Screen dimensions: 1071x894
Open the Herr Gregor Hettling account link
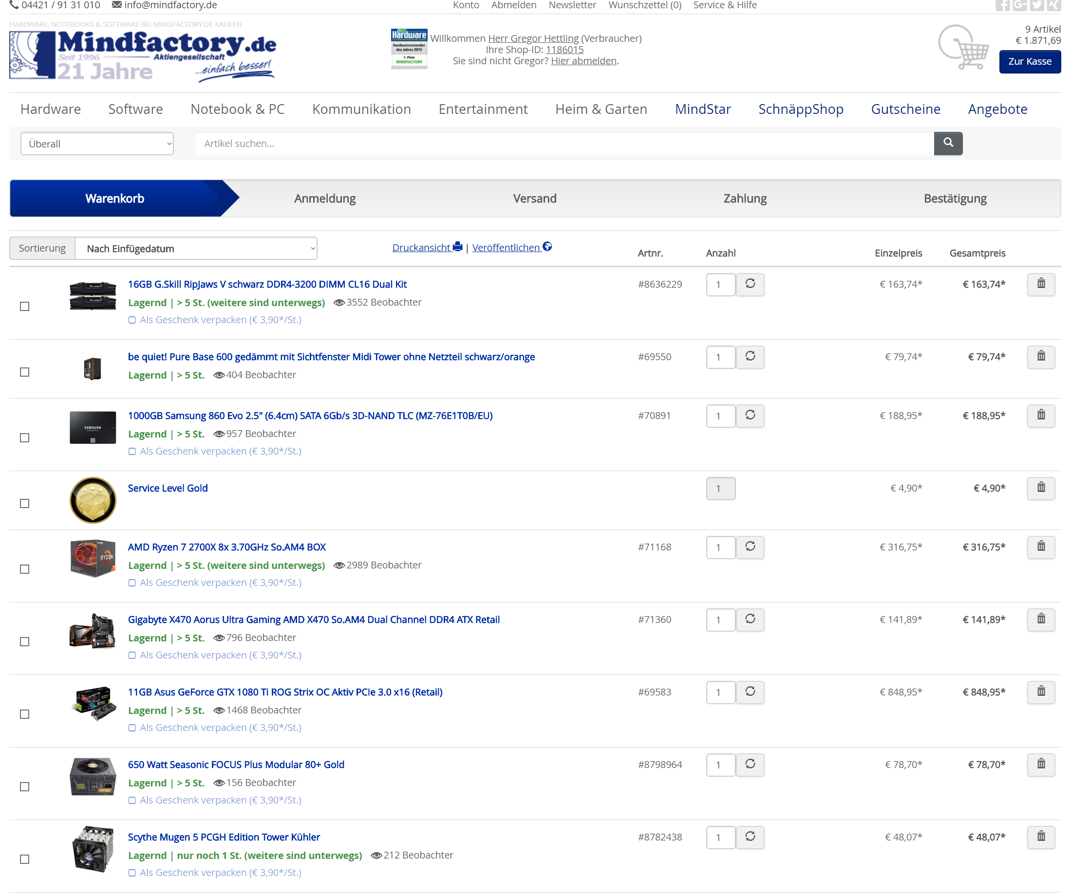[533, 38]
